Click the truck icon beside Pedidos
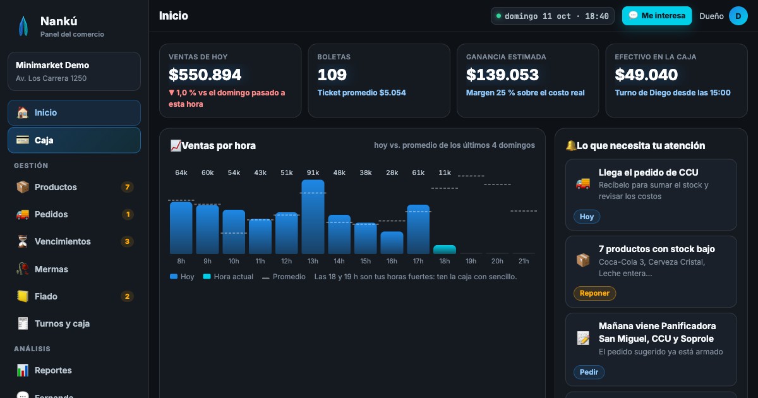Screen dimensions: 758x398 pyautogui.click(x=23, y=214)
